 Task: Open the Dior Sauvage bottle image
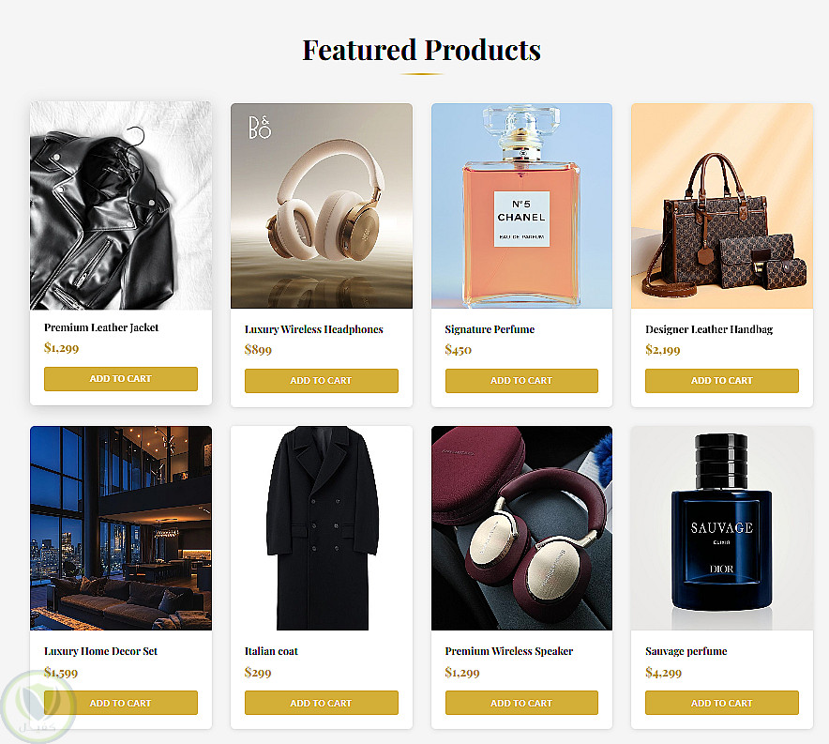coord(721,528)
